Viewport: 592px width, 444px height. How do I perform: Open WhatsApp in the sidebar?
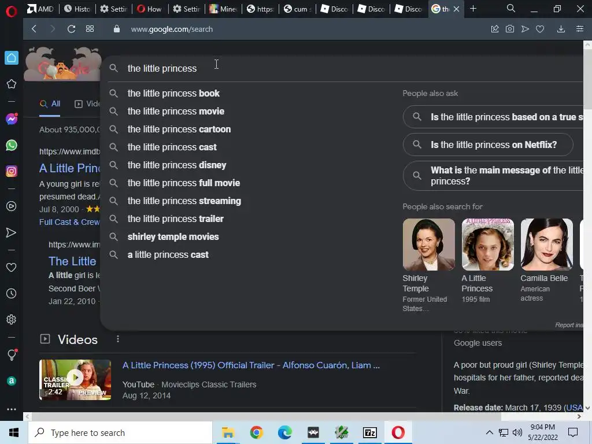point(12,145)
